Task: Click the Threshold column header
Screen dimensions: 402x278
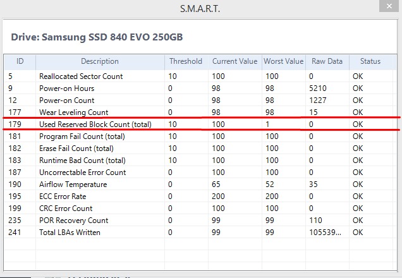Action: [x=186, y=61]
